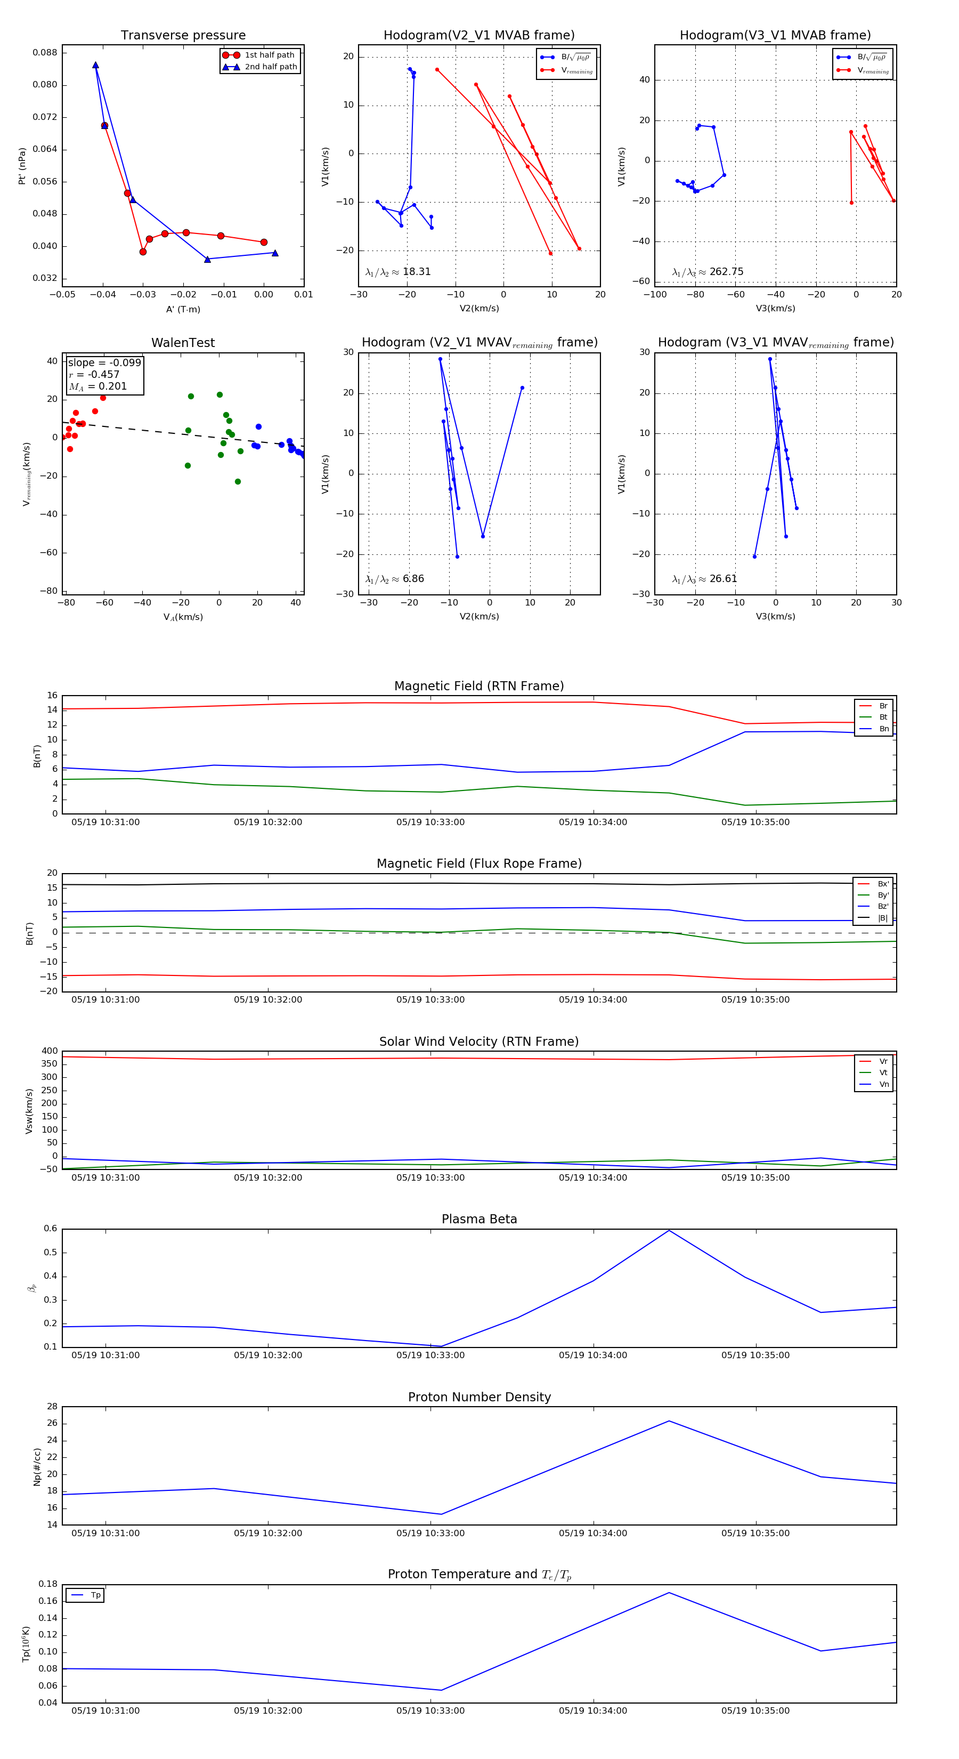Image resolution: width=959 pixels, height=1759 pixels.
Task: Select the "Hodogram(V2_V1 MVAB frame)" title
Action: 479,36
